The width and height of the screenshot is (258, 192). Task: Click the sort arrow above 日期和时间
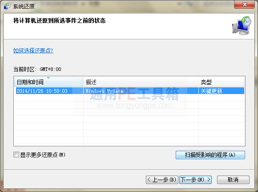pyautogui.click(x=48, y=78)
